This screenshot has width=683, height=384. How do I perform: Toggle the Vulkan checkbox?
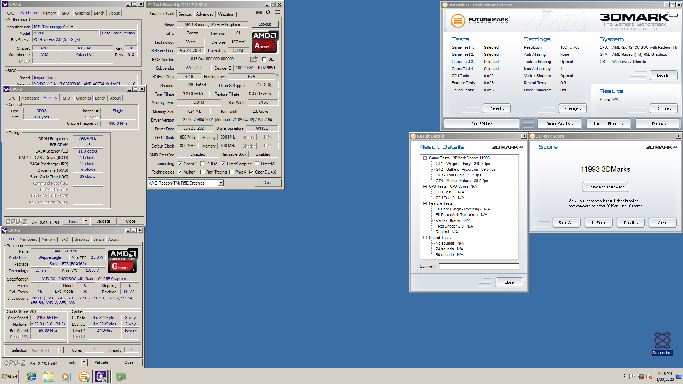[x=180, y=172]
